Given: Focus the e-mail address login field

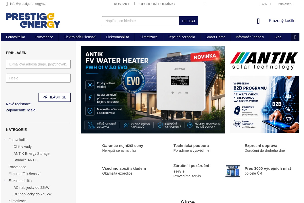Looking at the screenshot, I should click(x=38, y=64).
